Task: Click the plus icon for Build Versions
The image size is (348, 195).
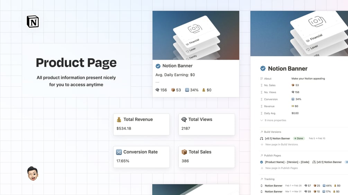Action: pyautogui.click(x=262, y=144)
